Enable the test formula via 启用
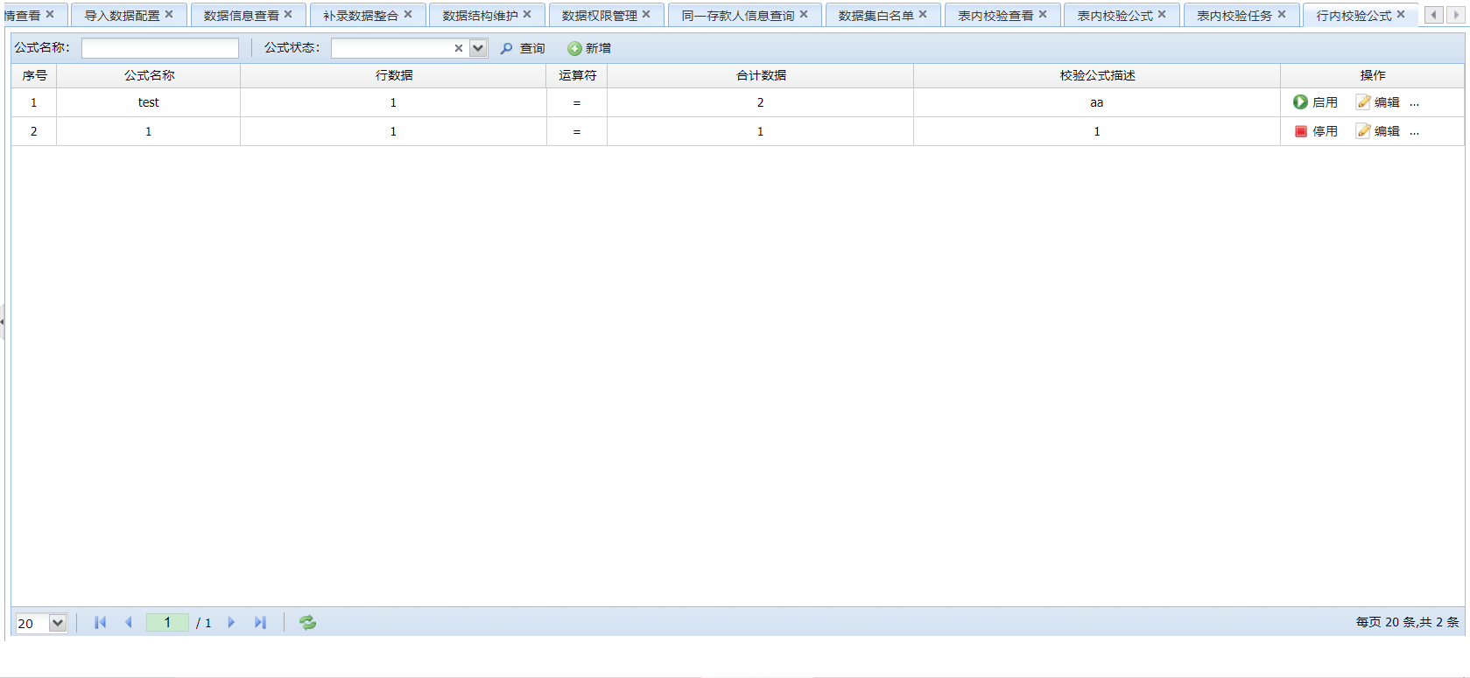The height and width of the screenshot is (678, 1470). click(x=1315, y=102)
